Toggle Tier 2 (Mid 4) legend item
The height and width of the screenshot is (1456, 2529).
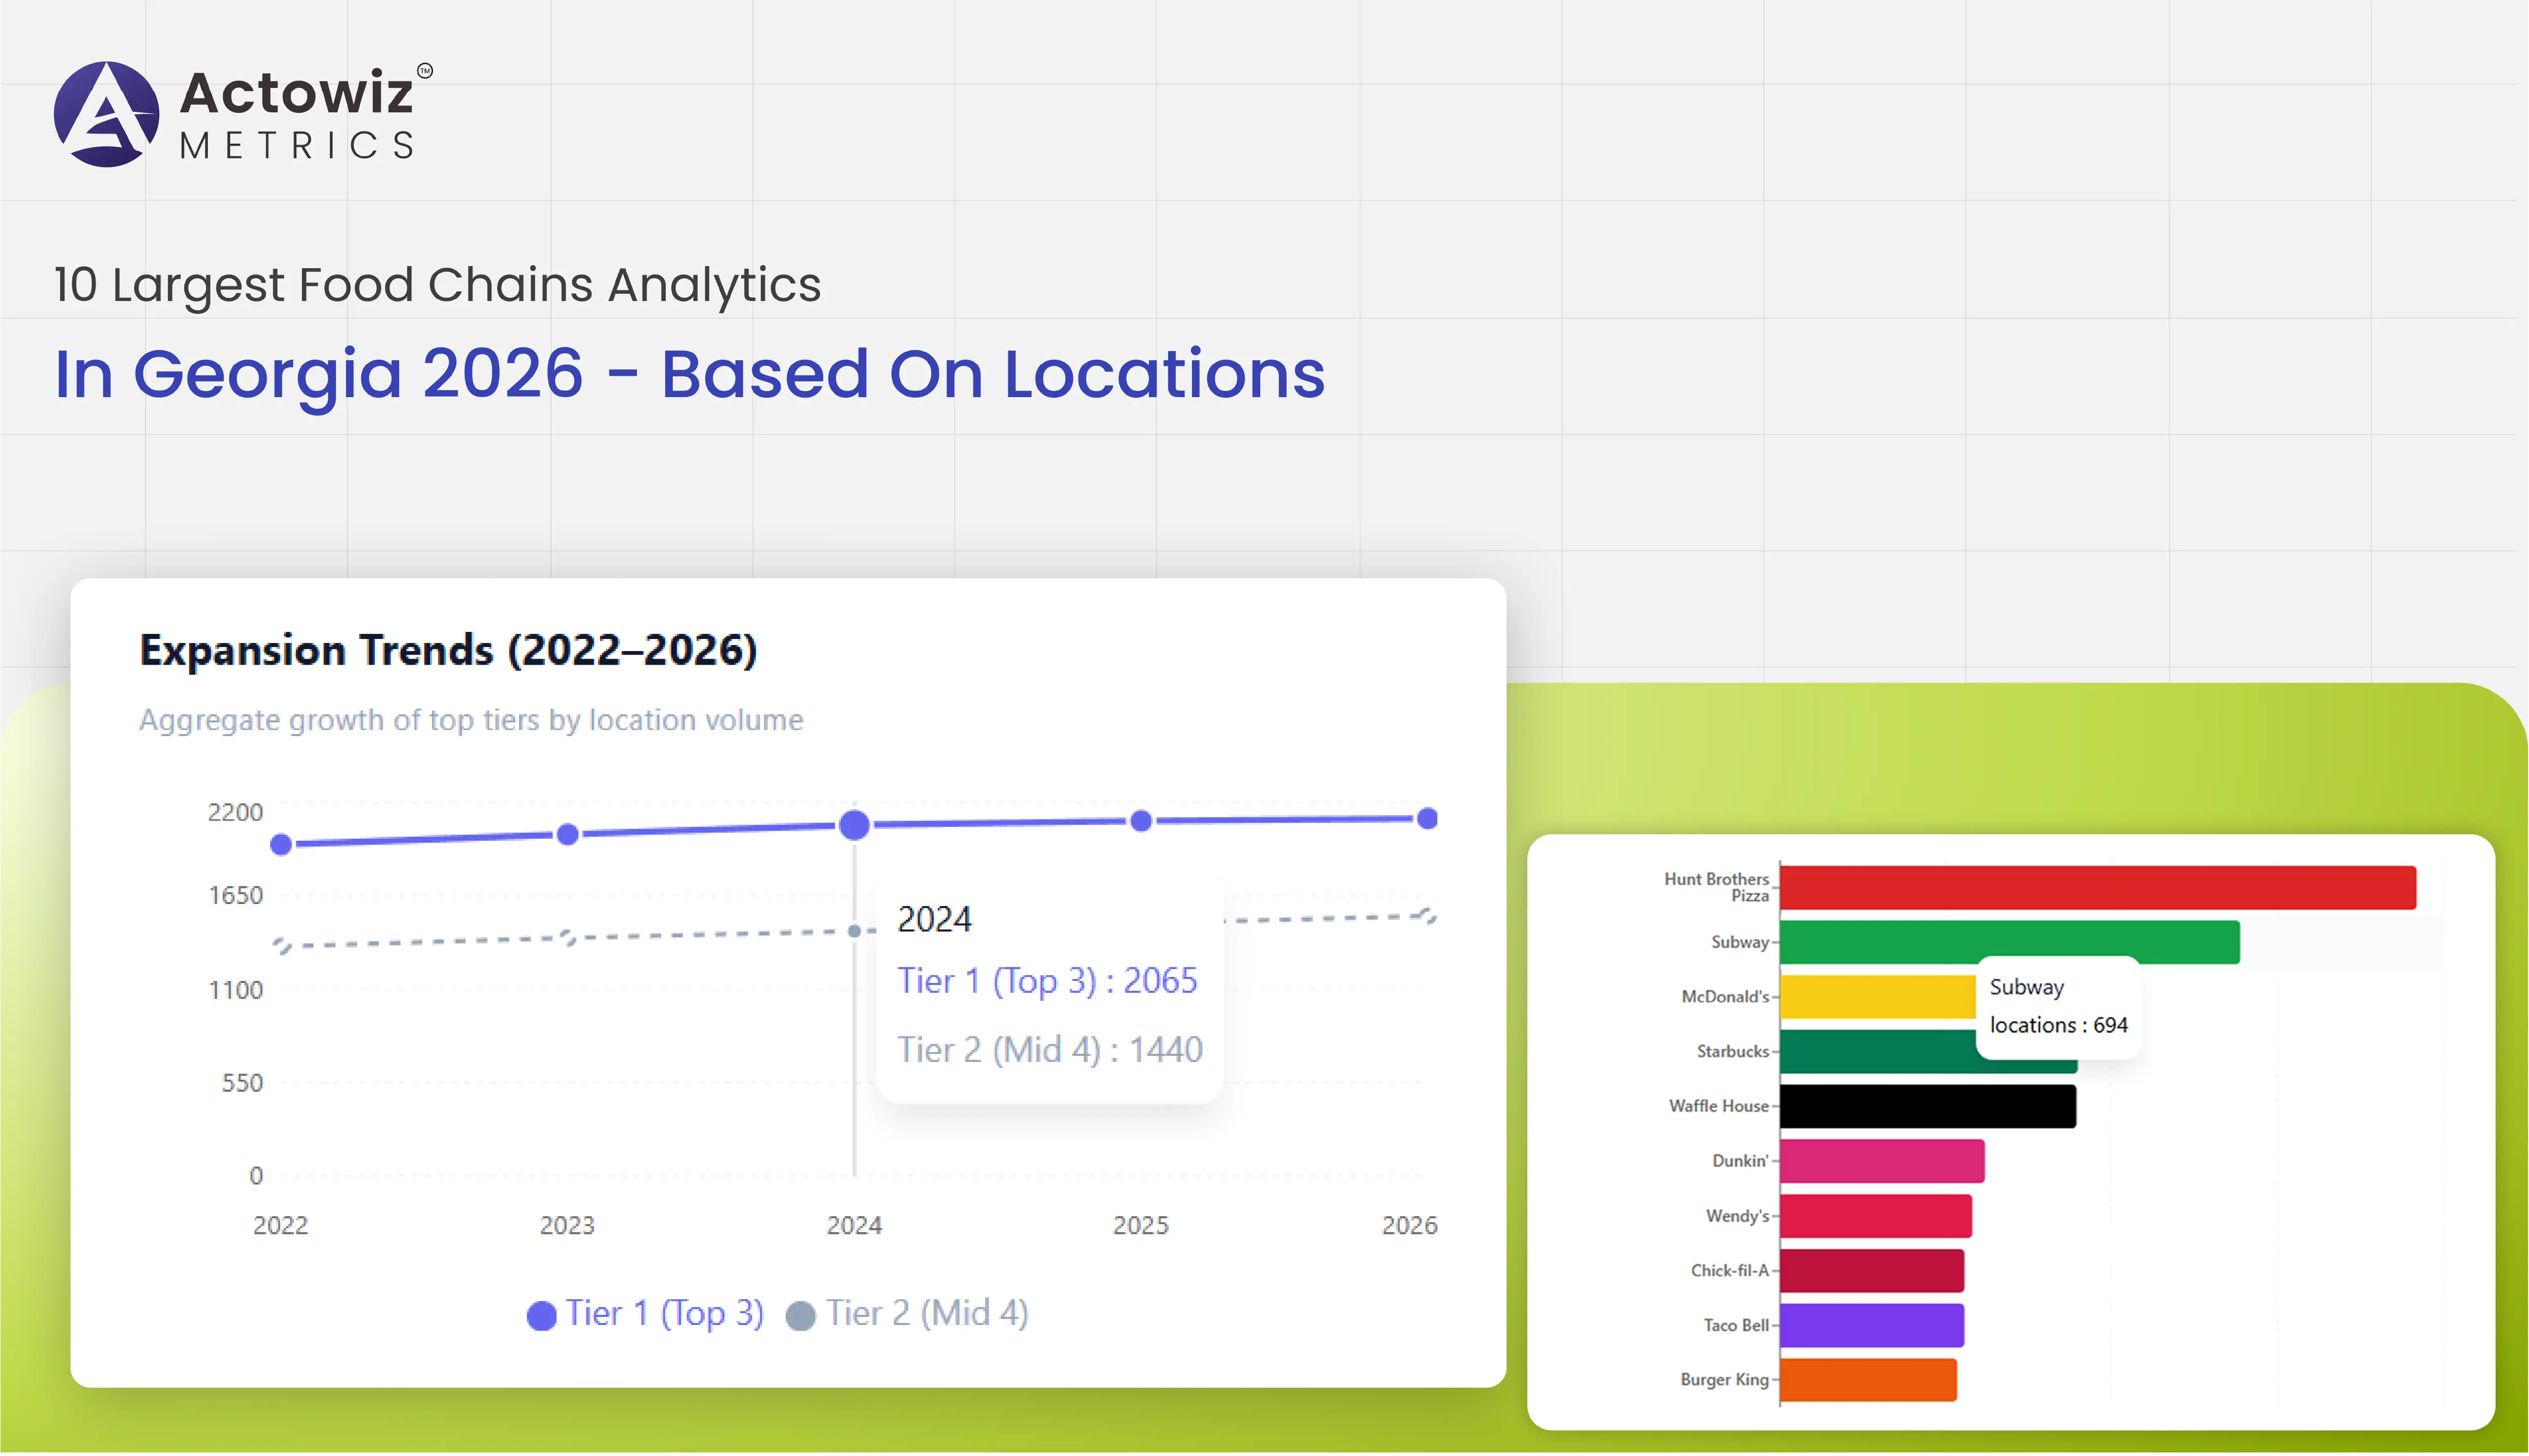pos(926,1313)
